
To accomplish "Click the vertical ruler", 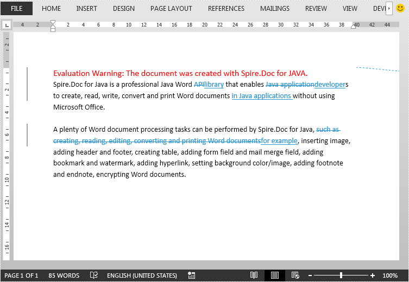I will pos(7,146).
